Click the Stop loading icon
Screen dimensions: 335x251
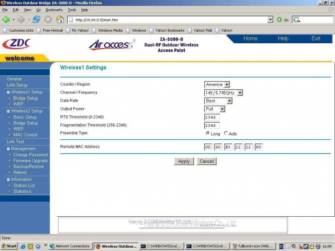coord(48,19)
